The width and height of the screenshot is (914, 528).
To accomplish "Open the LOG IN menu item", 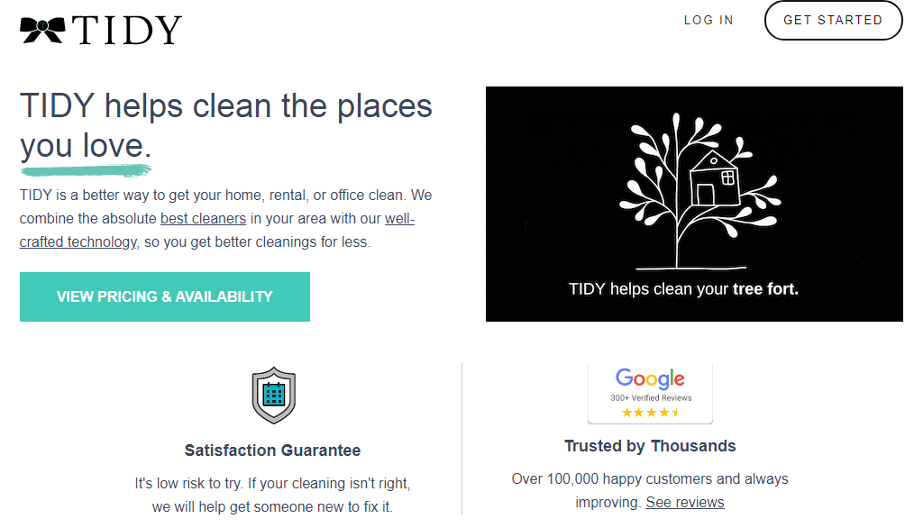I will [708, 21].
